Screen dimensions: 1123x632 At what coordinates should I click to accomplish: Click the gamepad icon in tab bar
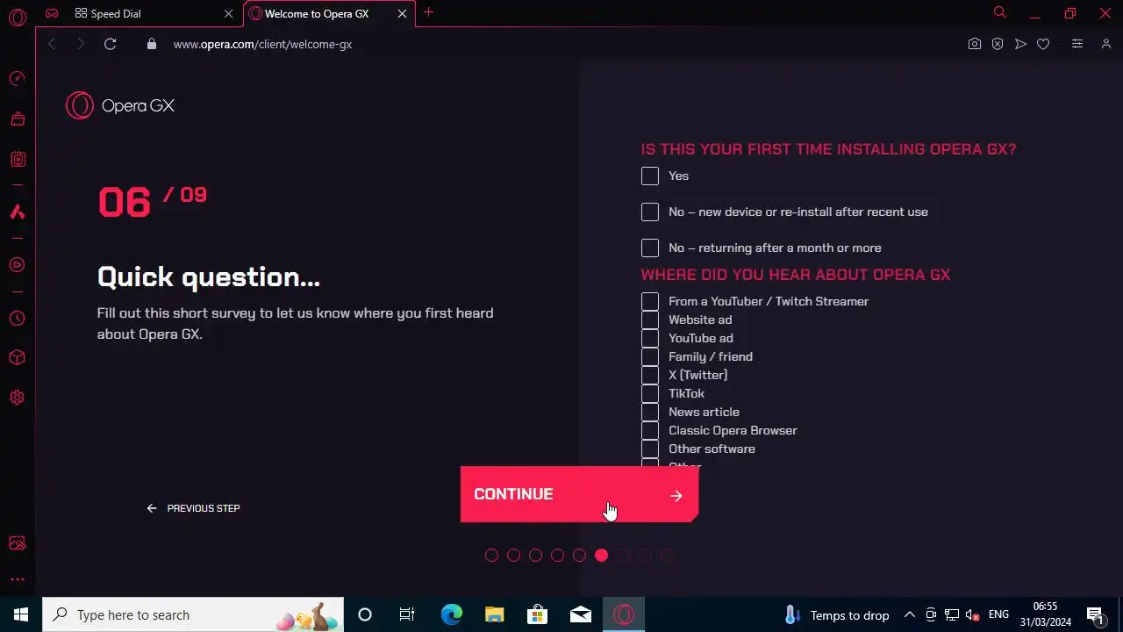(x=52, y=13)
